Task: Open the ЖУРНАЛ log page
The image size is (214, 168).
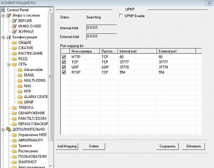Action: pyautogui.click(x=26, y=31)
